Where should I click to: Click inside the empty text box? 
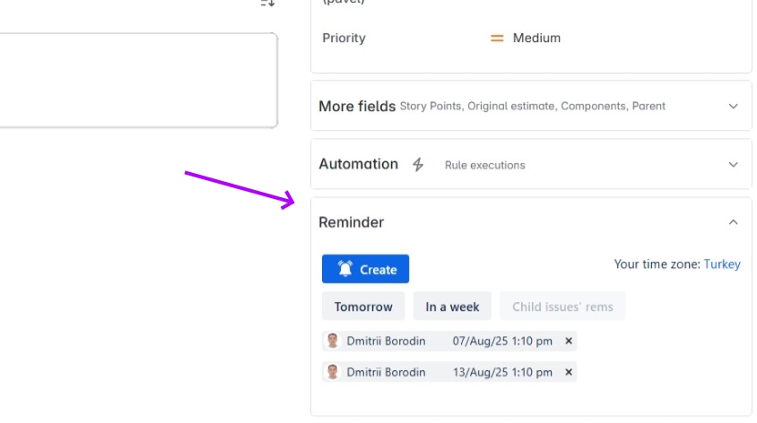click(x=135, y=81)
